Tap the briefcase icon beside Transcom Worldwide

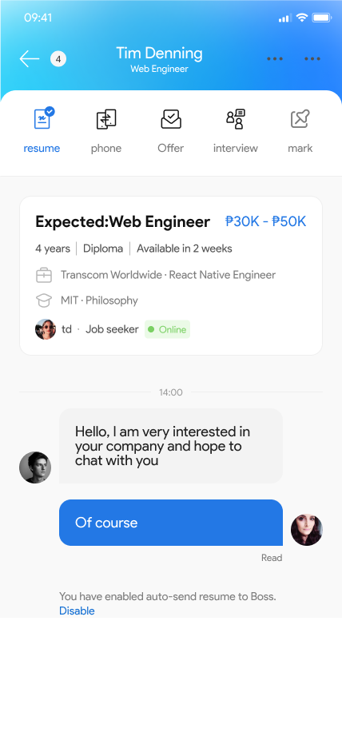coord(44,275)
